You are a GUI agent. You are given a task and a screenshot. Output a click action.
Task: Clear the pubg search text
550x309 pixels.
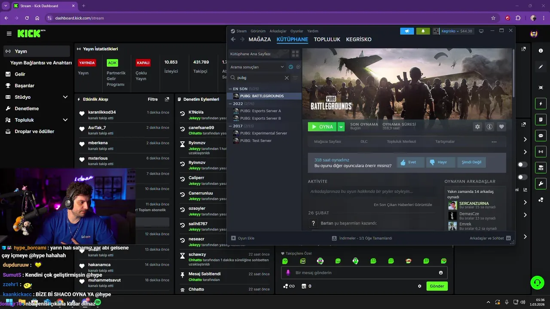[x=287, y=78]
